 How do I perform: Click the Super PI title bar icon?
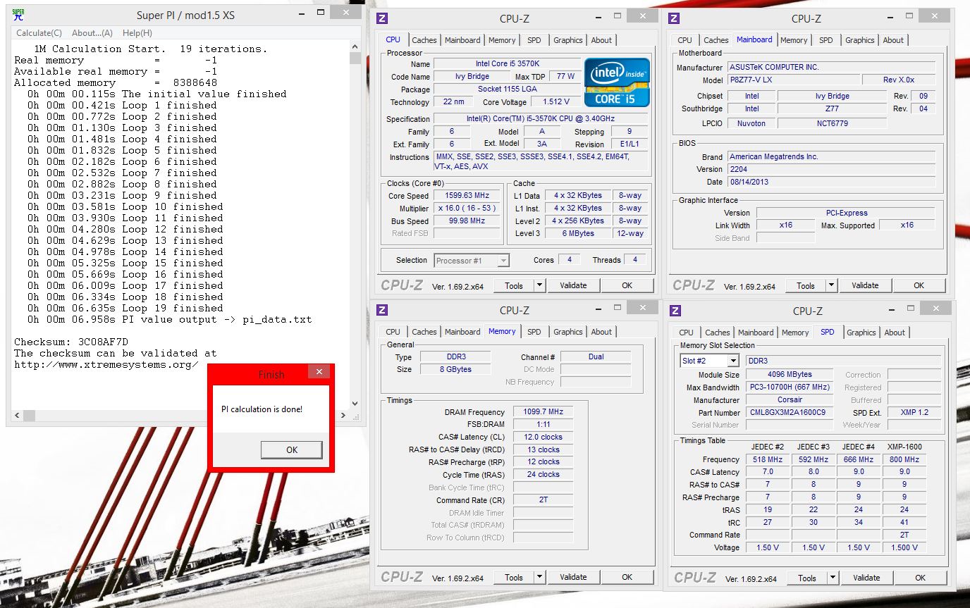(x=18, y=15)
